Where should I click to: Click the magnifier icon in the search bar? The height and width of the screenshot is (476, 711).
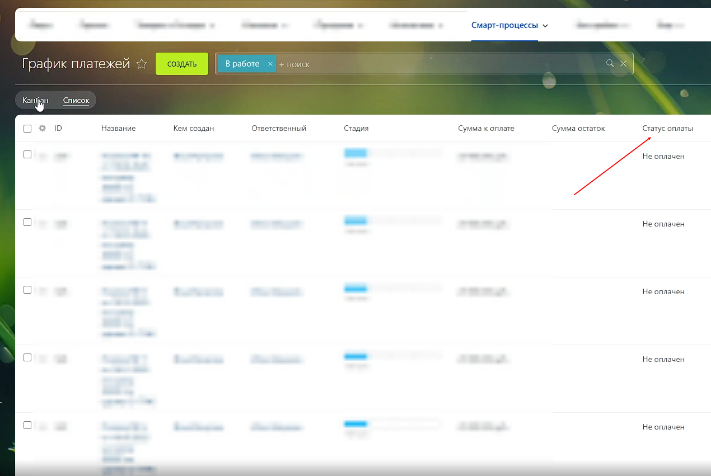(610, 64)
